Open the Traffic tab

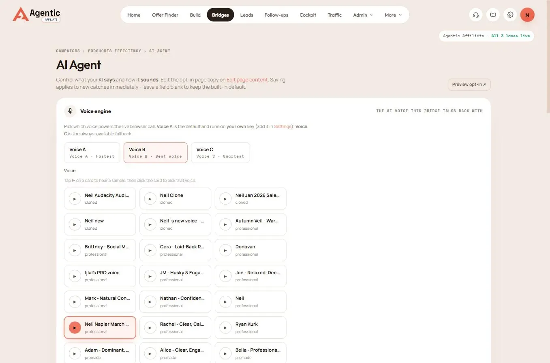point(335,15)
